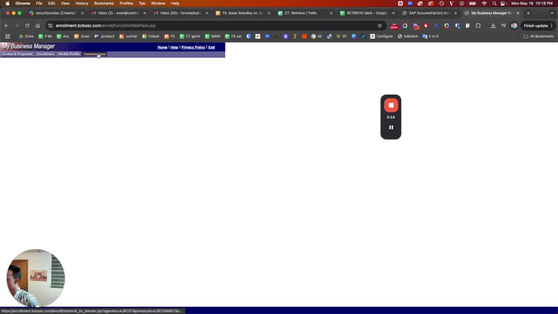View site information icon in address bar

click(50, 26)
